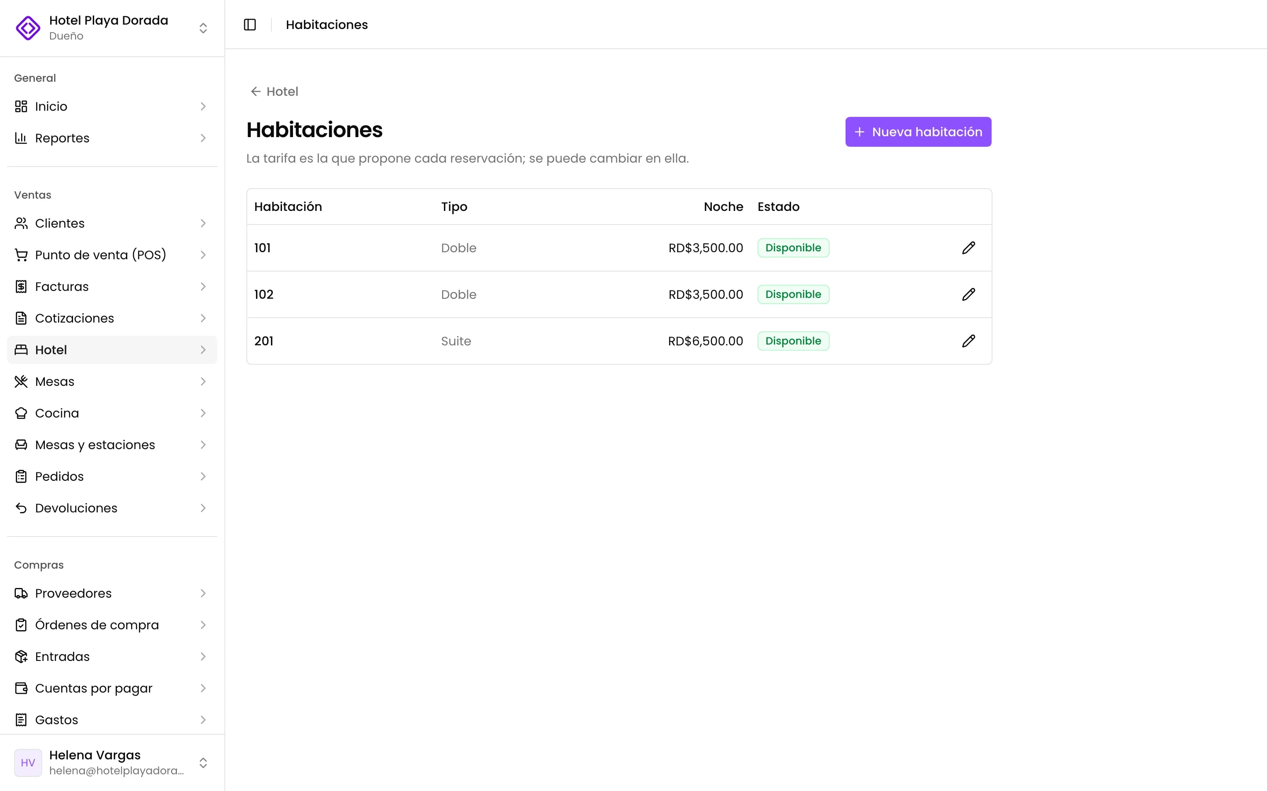Viewport: 1267px width, 791px height.
Task: Click the Noche column header
Action: point(723,207)
